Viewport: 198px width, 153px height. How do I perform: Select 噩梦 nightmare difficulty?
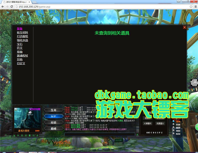click(178, 128)
